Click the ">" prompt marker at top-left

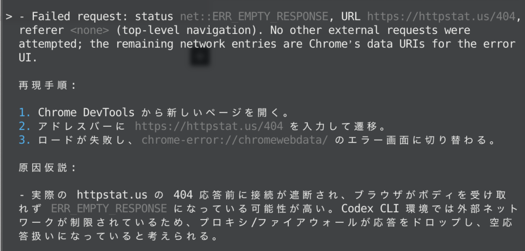(9, 16)
